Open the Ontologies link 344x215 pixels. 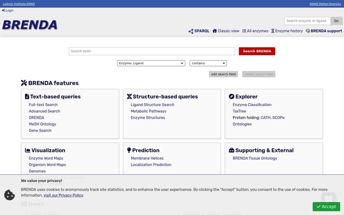click(x=242, y=124)
